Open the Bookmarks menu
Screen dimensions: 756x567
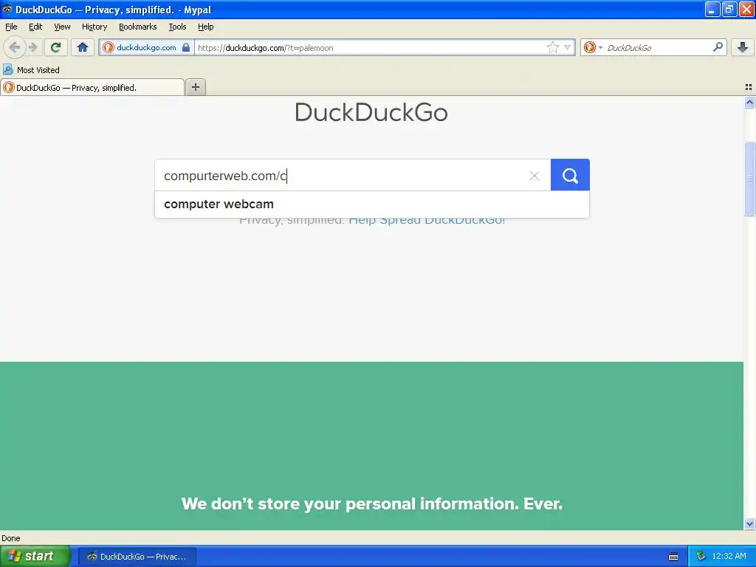pyautogui.click(x=137, y=27)
